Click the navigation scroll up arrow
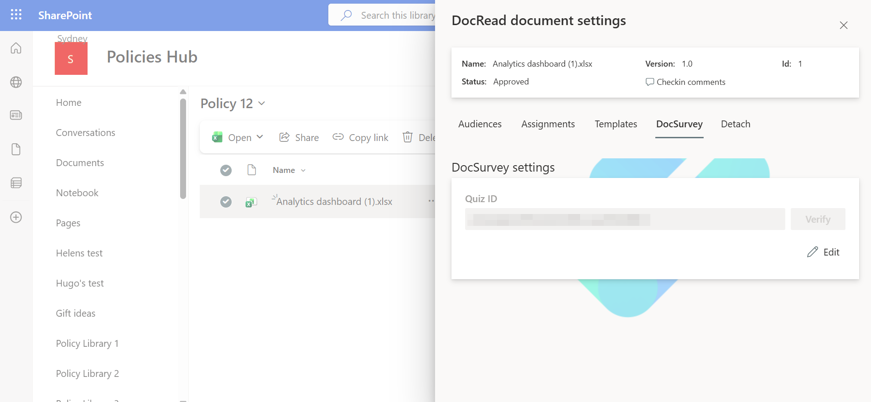Screen dimensions: 871x402 (183, 92)
